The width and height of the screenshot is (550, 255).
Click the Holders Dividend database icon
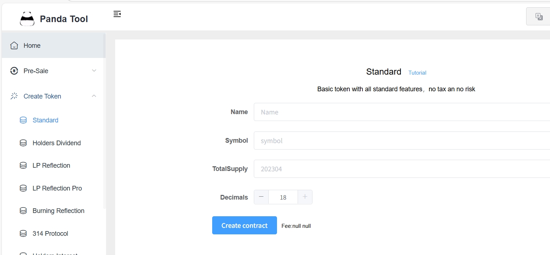[23, 143]
